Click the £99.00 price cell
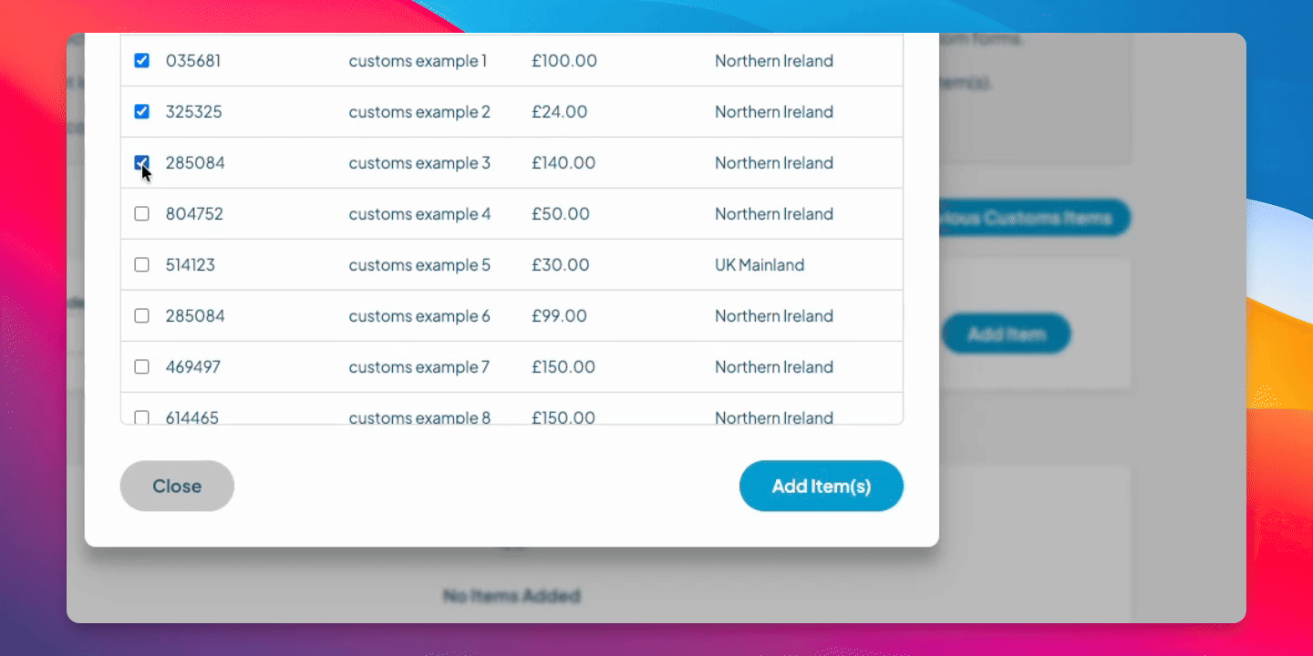The height and width of the screenshot is (656, 1313). tap(559, 316)
